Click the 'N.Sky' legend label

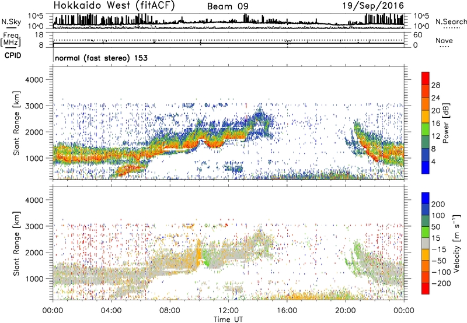click(x=11, y=22)
